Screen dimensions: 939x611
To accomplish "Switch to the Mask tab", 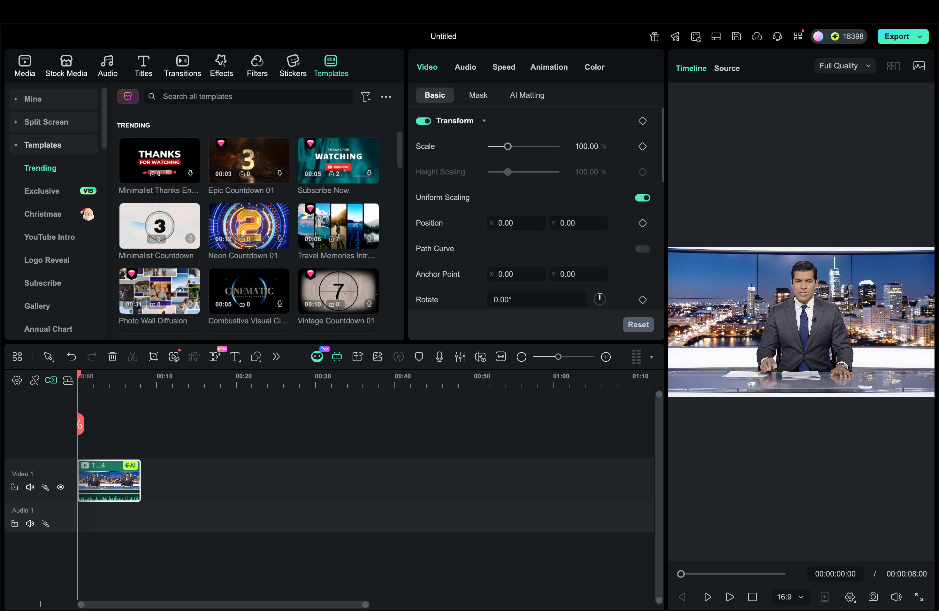I will click(478, 95).
